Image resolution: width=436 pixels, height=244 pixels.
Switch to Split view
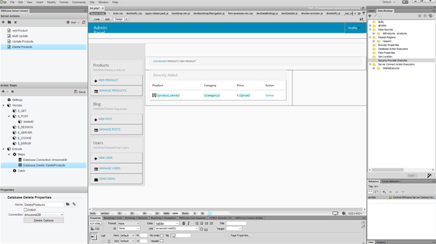click(x=107, y=19)
